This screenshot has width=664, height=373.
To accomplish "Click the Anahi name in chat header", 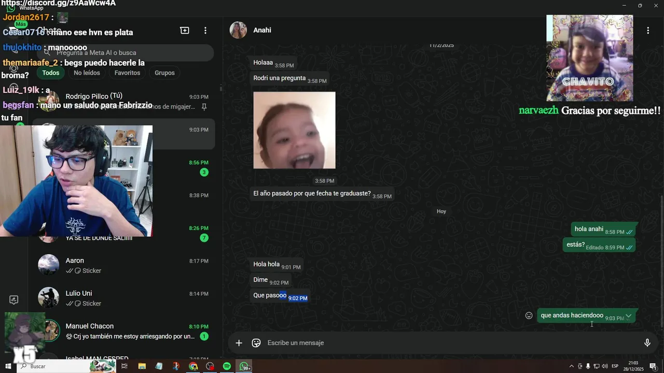I will 262,30.
